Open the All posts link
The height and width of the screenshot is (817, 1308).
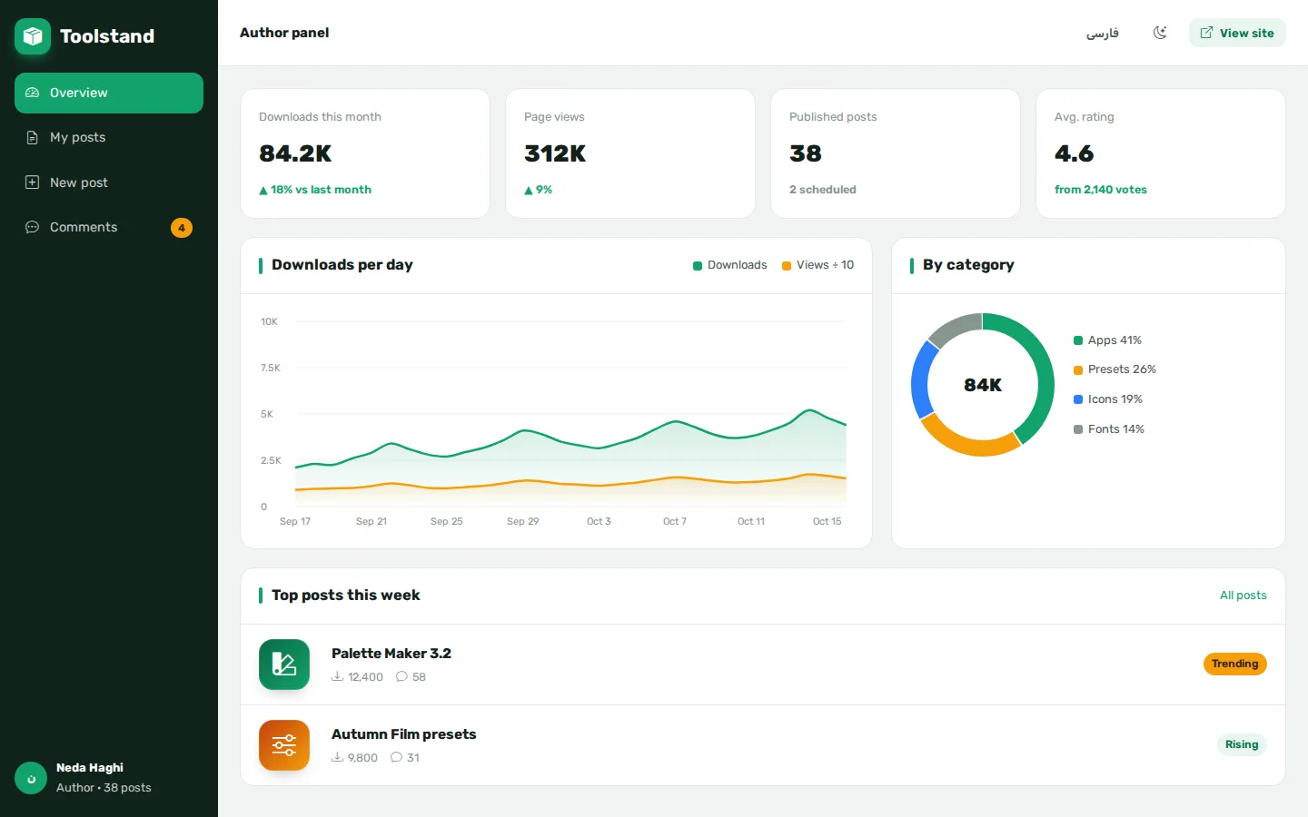(x=1243, y=596)
